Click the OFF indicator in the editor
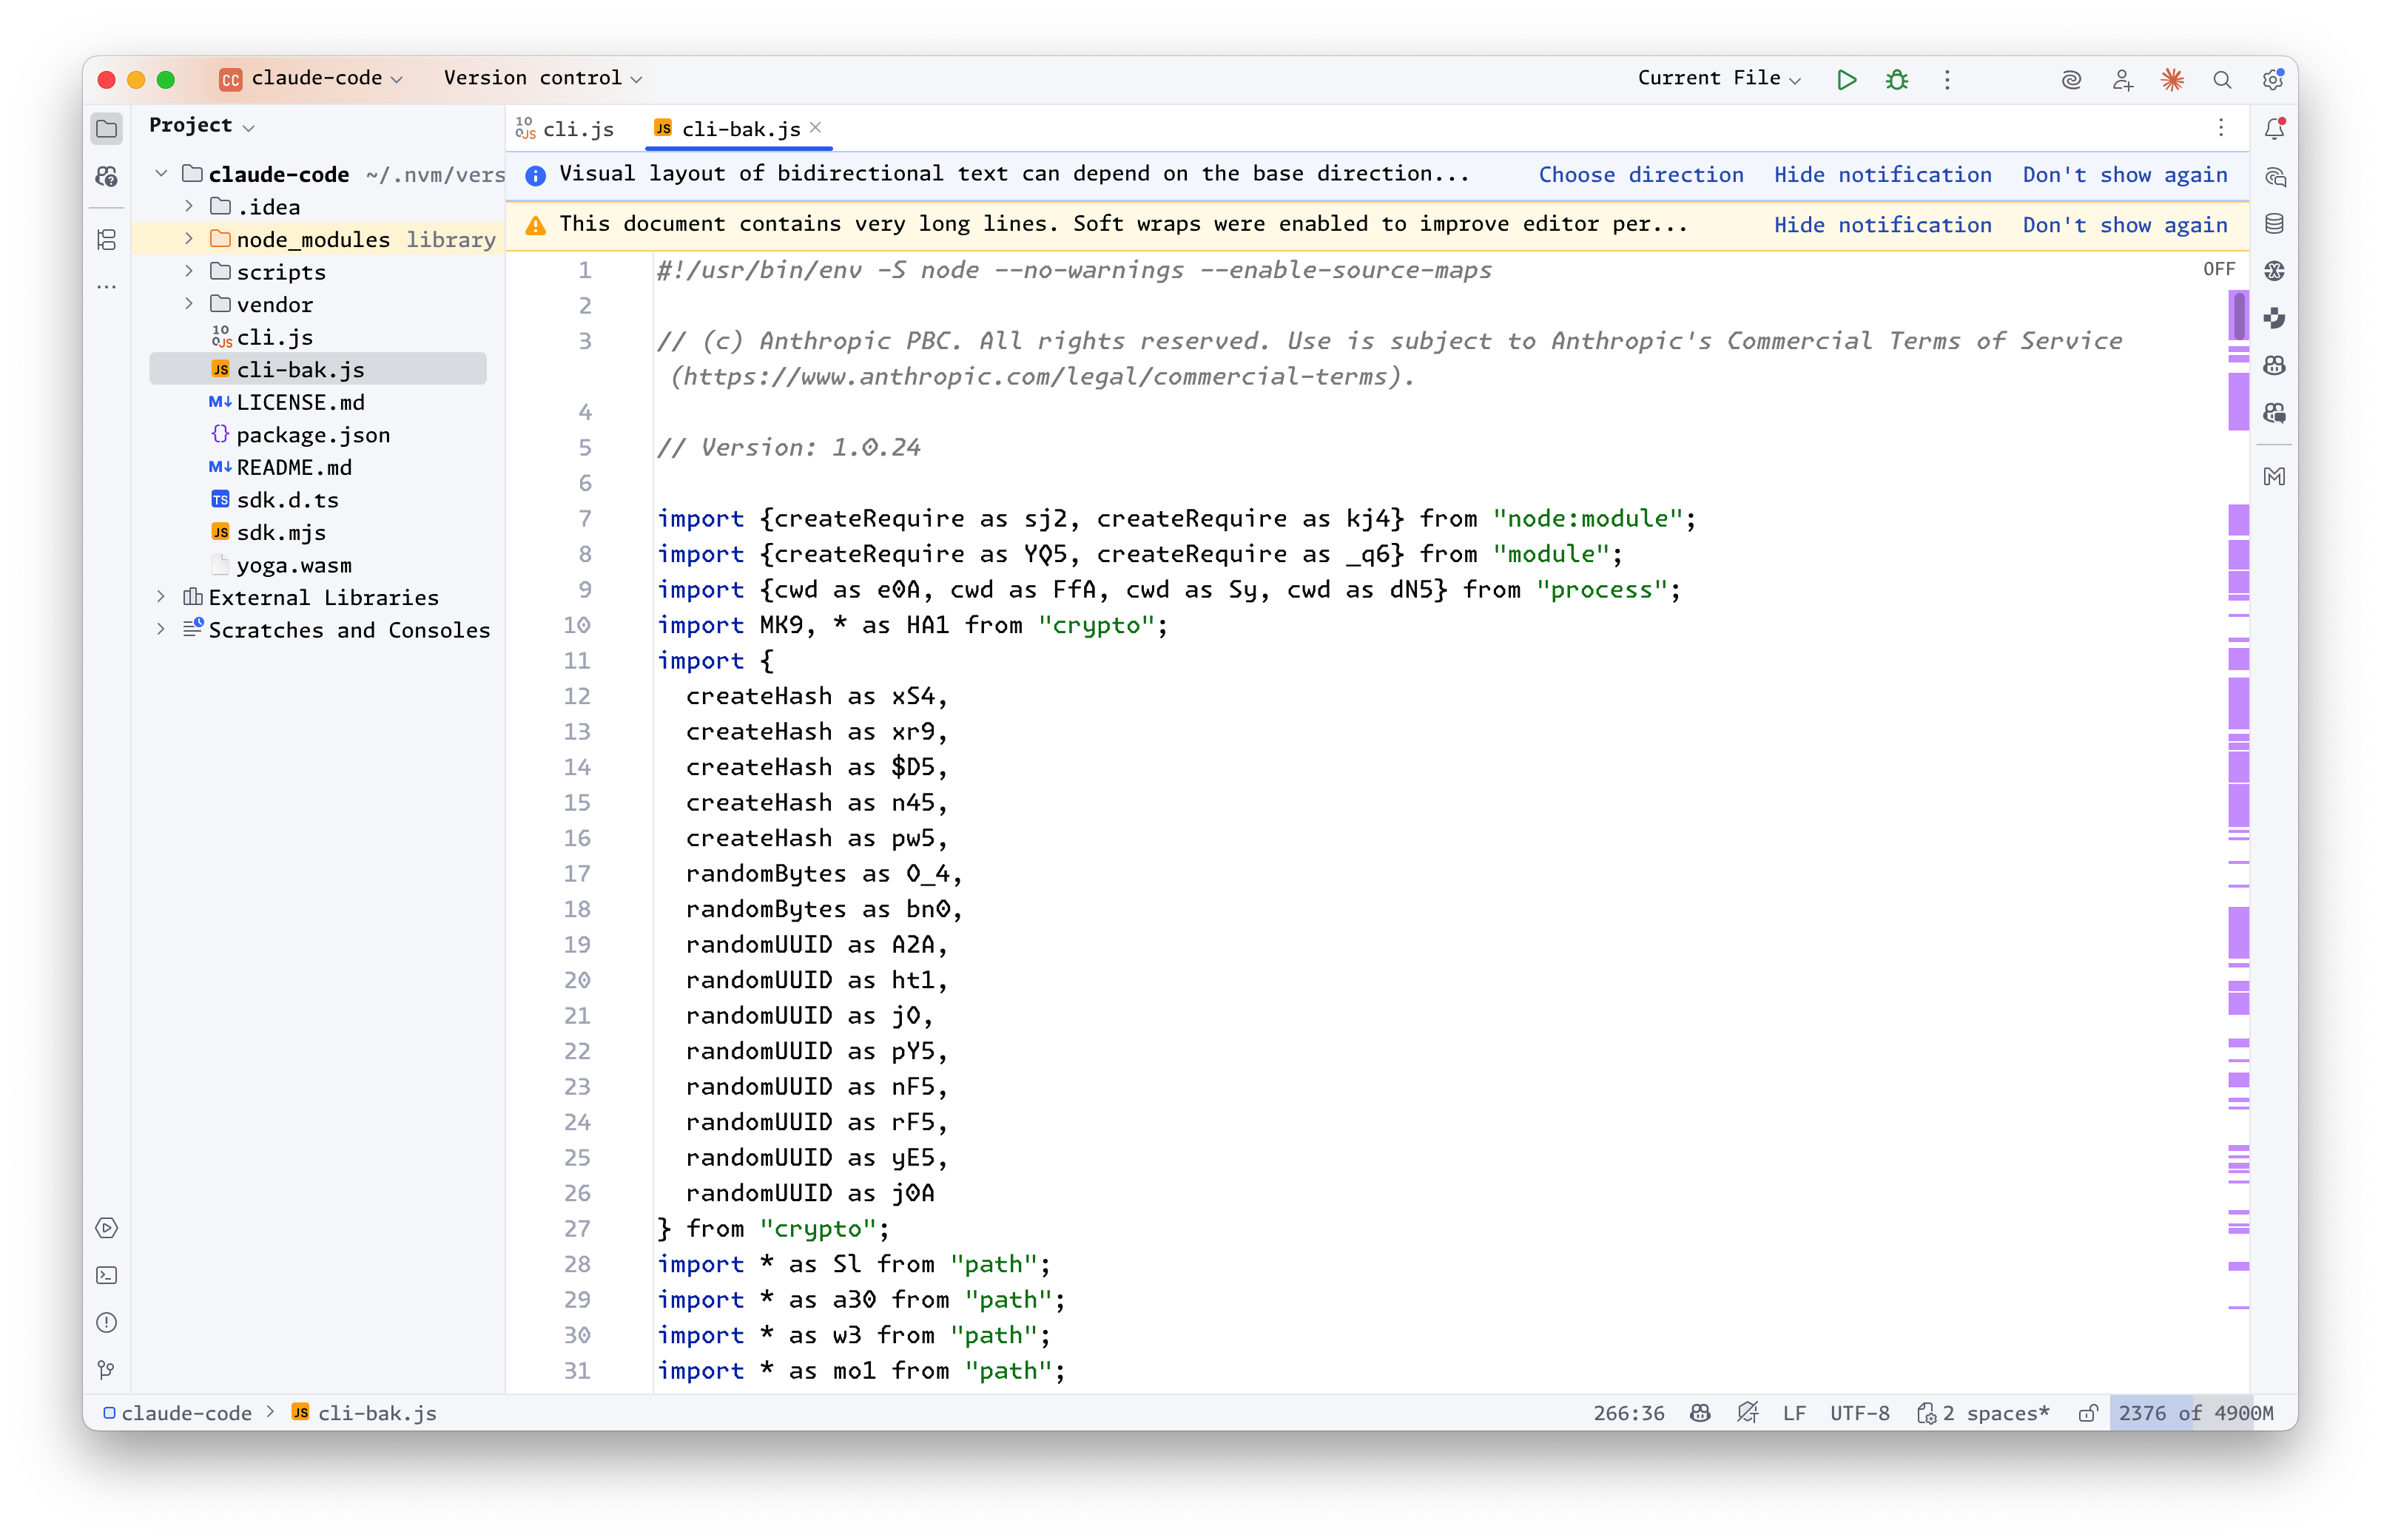 [2218, 268]
